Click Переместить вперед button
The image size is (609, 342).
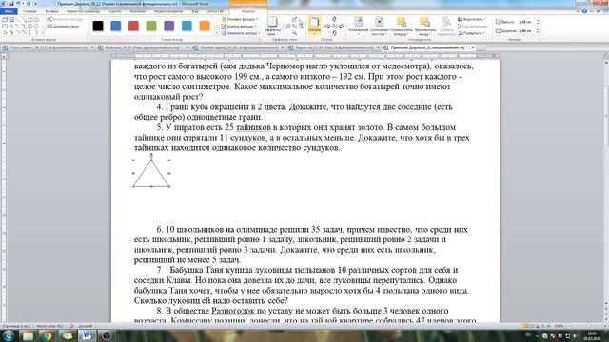coord(402,26)
